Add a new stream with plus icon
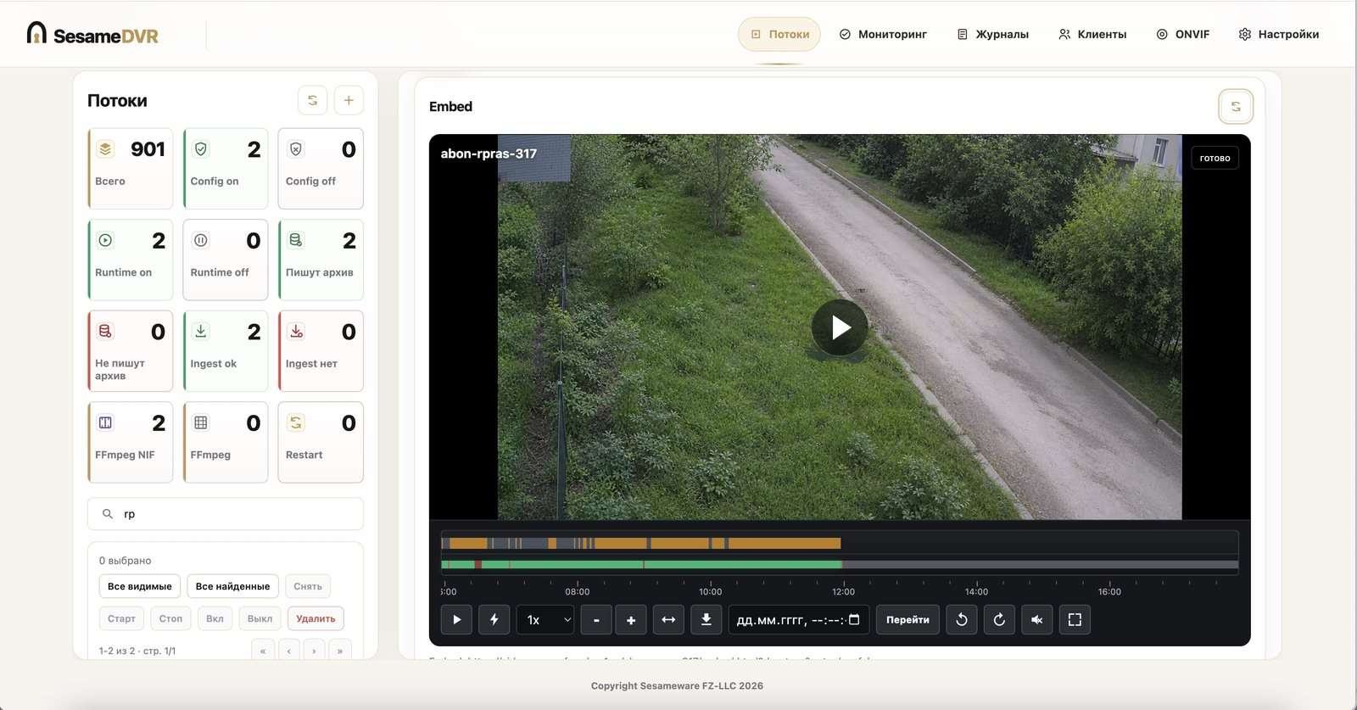The width and height of the screenshot is (1357, 710). tap(349, 100)
